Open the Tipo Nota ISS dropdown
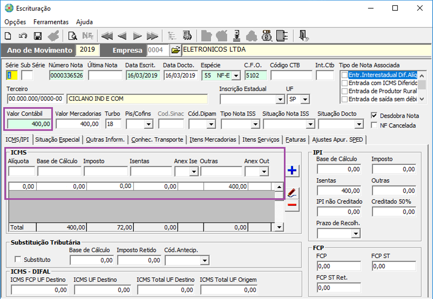This screenshot has width=433, height=299. pos(255,124)
